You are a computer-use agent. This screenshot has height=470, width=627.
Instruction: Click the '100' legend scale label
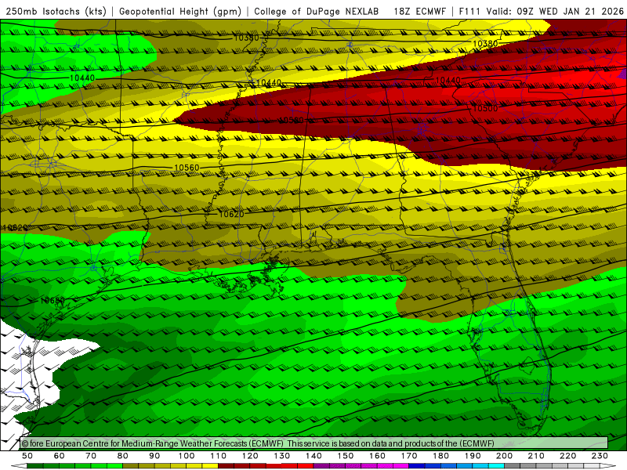click(187, 456)
